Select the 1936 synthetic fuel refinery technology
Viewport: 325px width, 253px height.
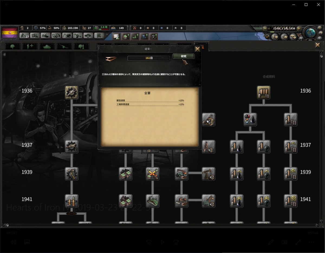point(264,93)
